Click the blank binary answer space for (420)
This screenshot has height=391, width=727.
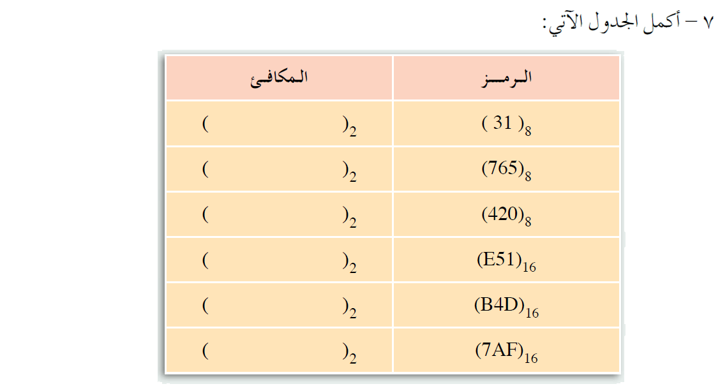click(x=274, y=214)
